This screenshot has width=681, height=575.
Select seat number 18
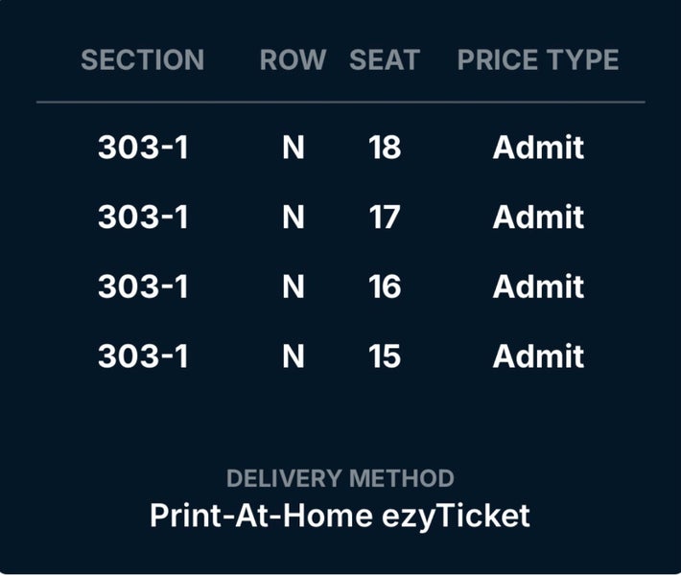tap(384, 148)
